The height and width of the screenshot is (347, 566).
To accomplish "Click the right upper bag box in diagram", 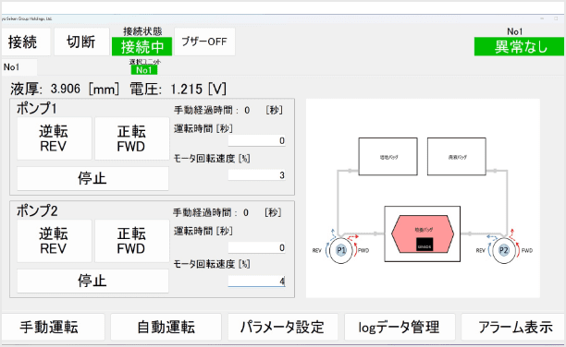I will pyautogui.click(x=457, y=156).
